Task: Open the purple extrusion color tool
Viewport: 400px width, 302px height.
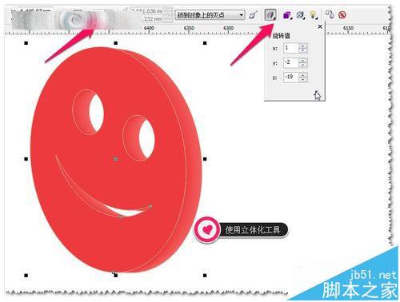Action: click(287, 15)
